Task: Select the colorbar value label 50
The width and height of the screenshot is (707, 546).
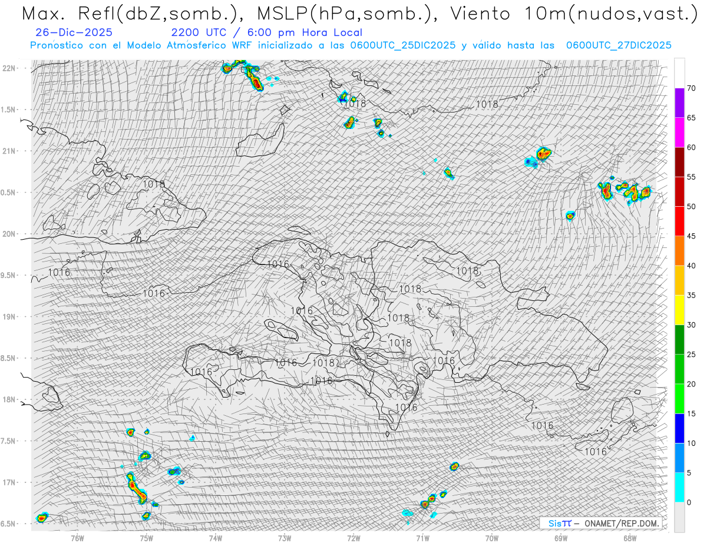Action: pyautogui.click(x=692, y=207)
